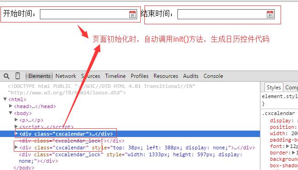Open the Console tab

coord(213,76)
